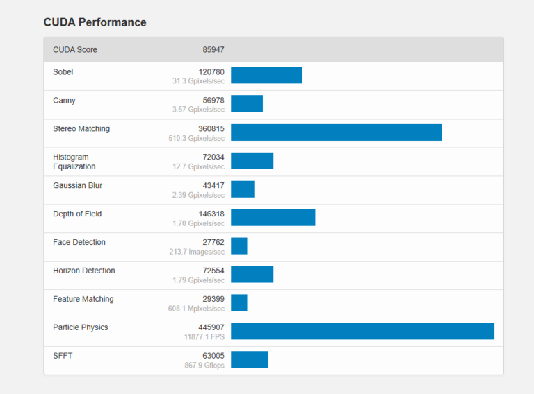Click the Sobel result bar

(266, 75)
